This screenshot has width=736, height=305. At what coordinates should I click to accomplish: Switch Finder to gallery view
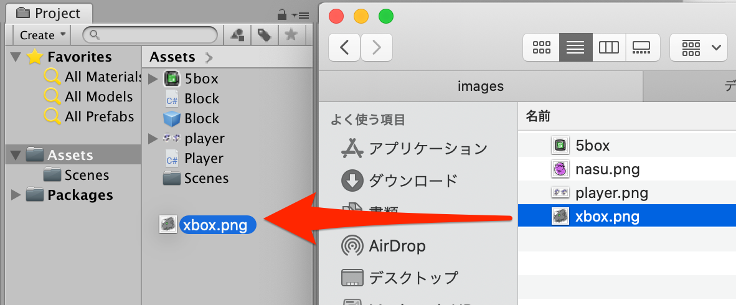point(643,47)
